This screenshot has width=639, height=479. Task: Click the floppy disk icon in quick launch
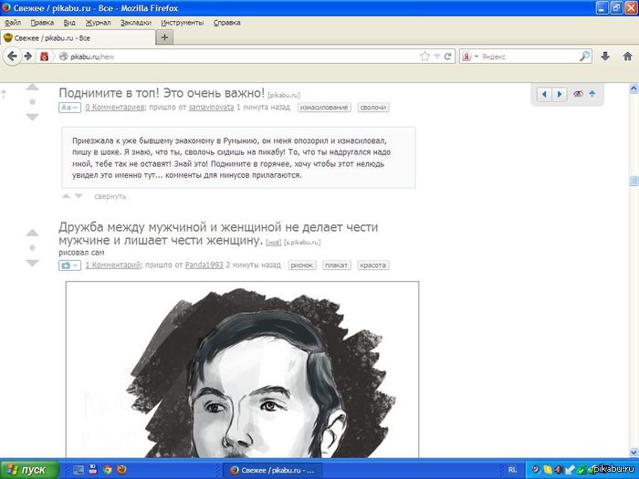click(93, 470)
